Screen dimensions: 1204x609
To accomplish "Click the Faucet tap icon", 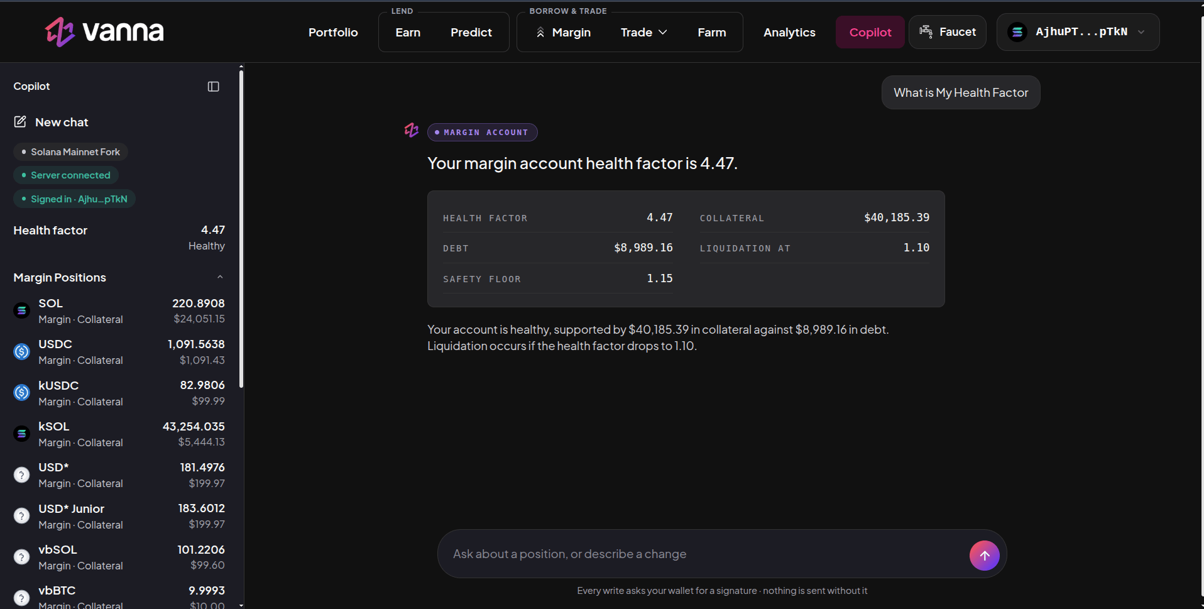I will [926, 31].
